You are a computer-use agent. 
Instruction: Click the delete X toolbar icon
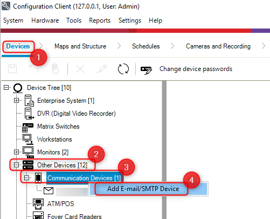tap(80, 69)
